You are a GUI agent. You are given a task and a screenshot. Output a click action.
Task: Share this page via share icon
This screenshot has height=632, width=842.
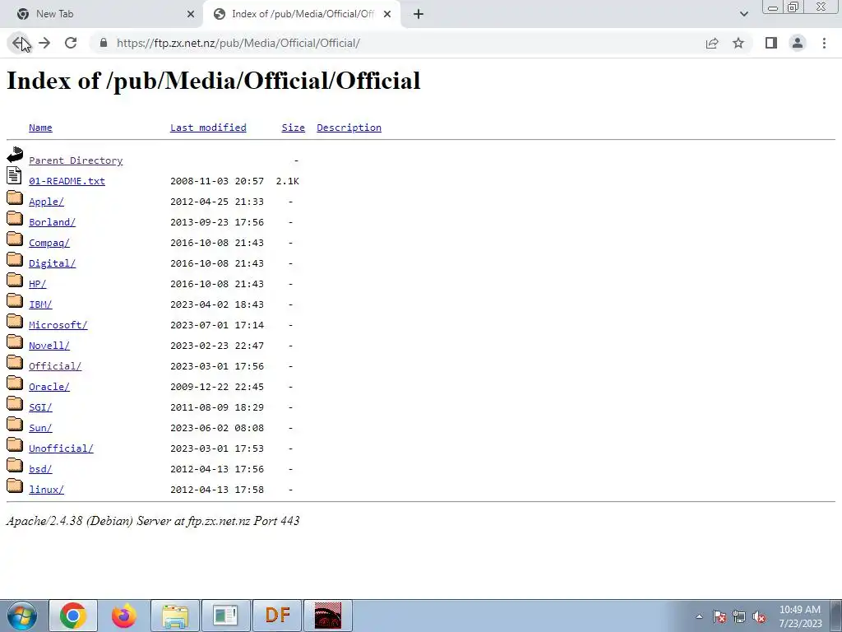point(712,43)
